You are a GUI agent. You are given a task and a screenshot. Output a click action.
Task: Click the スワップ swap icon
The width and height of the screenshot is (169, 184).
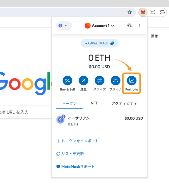coord(100,81)
